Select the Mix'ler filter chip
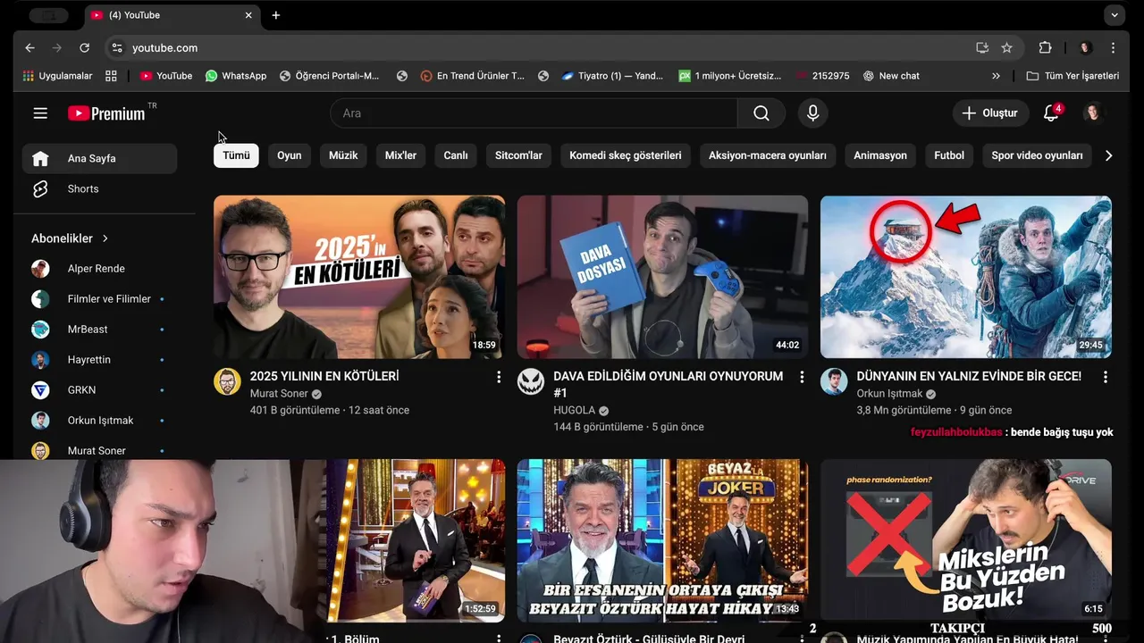The width and height of the screenshot is (1144, 643). pos(400,155)
